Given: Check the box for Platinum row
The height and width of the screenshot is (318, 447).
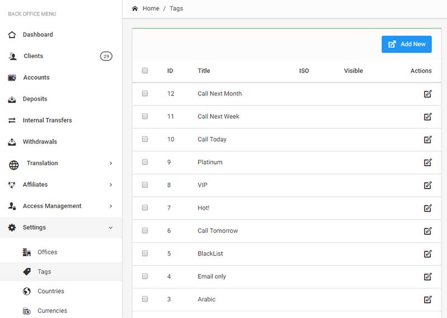Looking at the screenshot, I should [145, 162].
